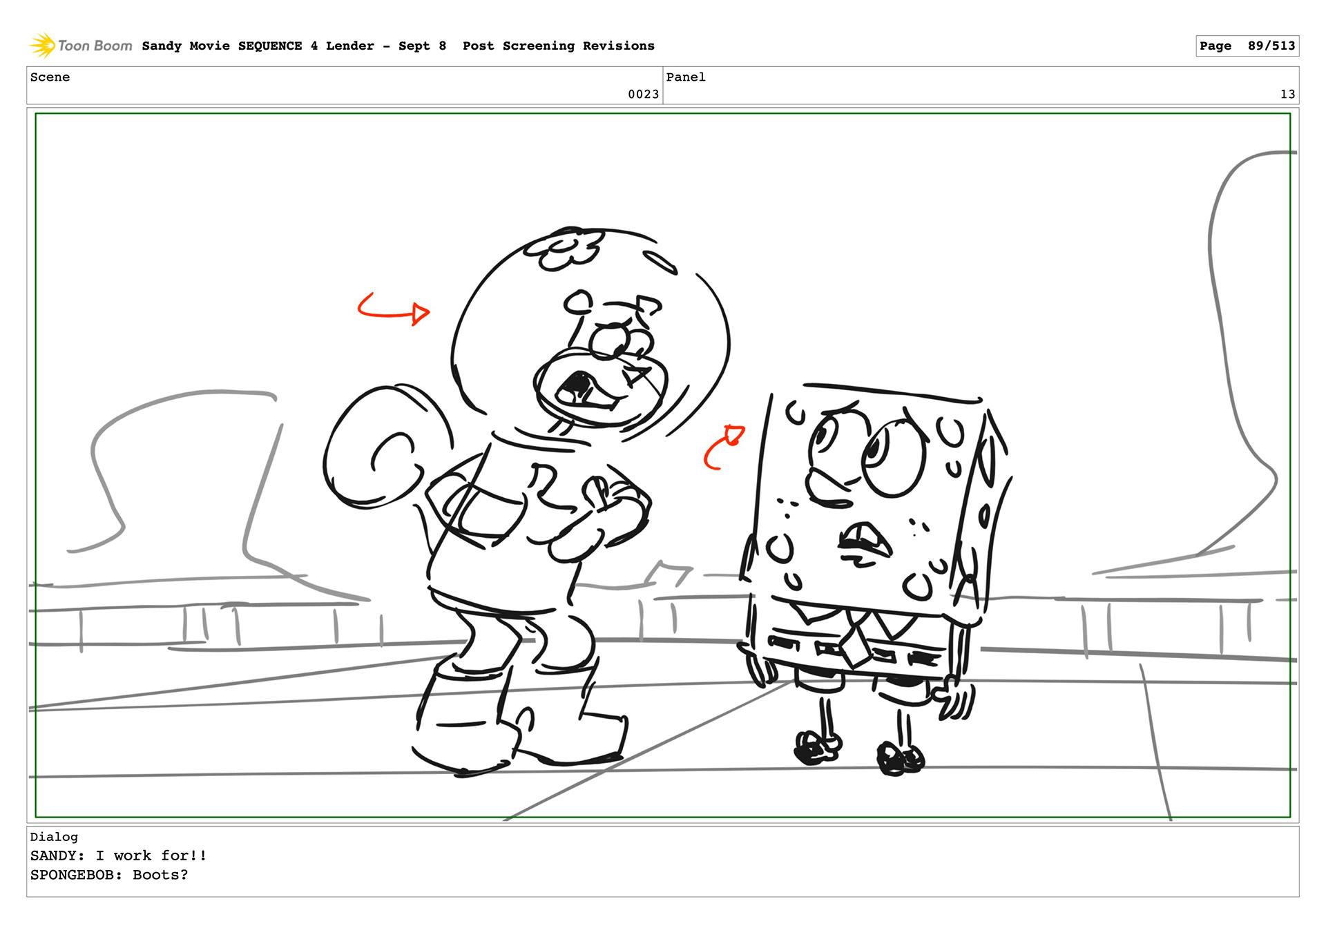This screenshot has width=1326, height=937.
Task: Click the scene number 0023
Action: 643,94
